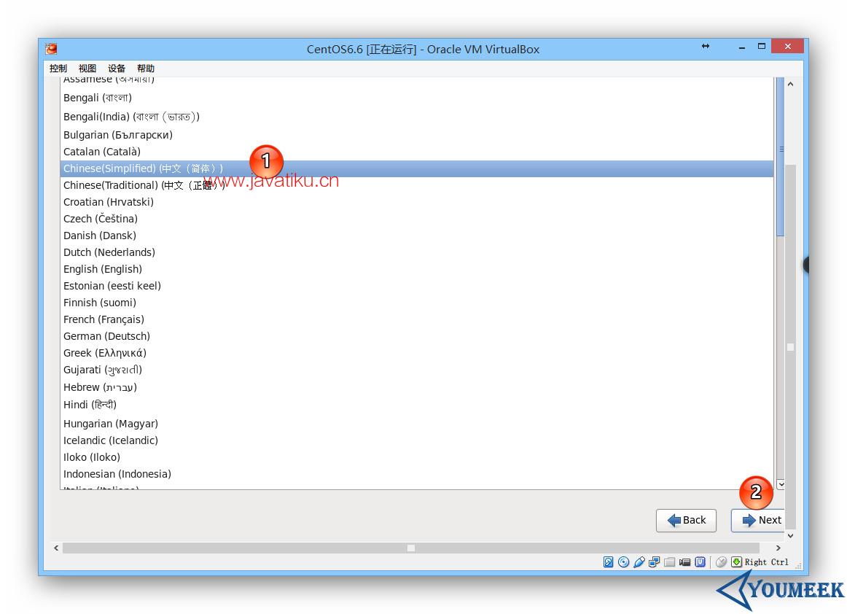Click the Right Ctrl host key label
The width and height of the screenshot is (847, 614).
point(767,562)
